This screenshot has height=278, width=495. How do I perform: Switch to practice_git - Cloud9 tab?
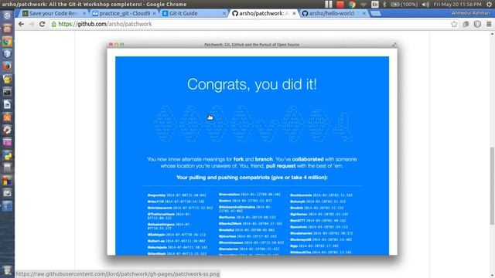[x=124, y=14]
